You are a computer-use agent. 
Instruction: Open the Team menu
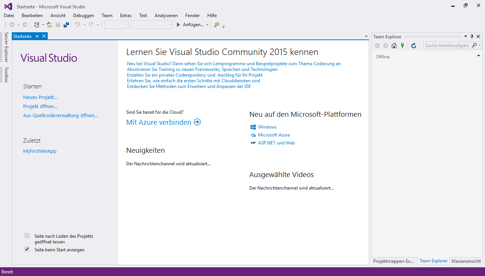pyautogui.click(x=107, y=16)
